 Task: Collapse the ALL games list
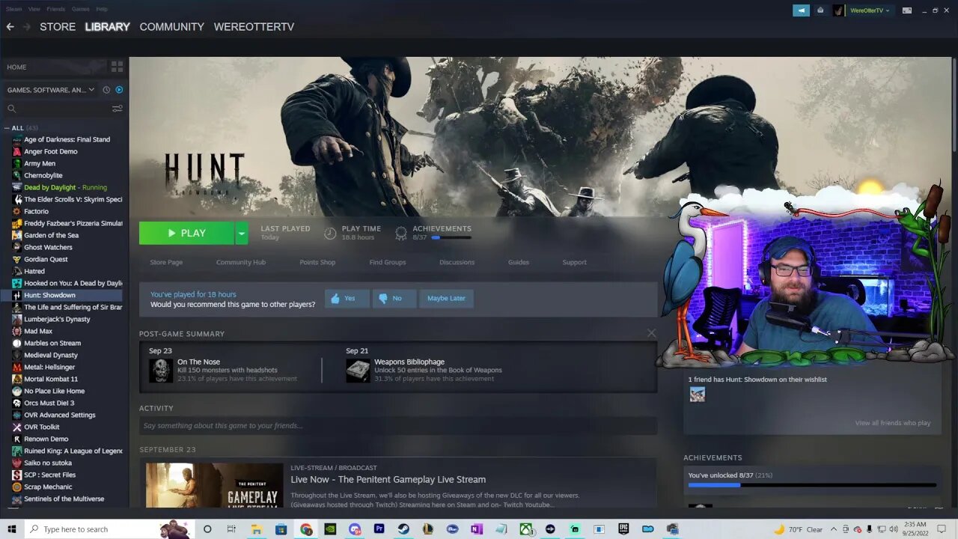pyautogui.click(x=7, y=128)
